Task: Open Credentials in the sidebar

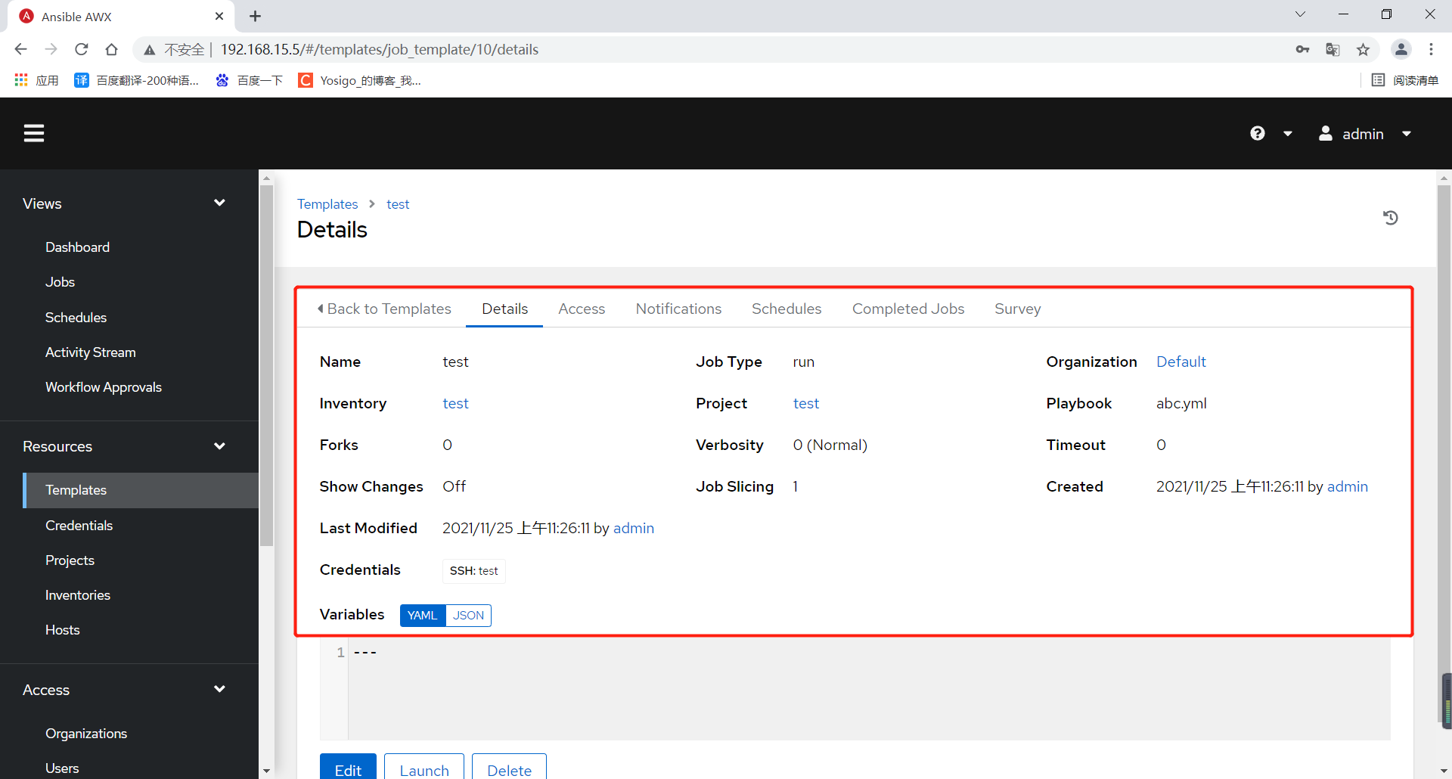Action: click(79, 526)
